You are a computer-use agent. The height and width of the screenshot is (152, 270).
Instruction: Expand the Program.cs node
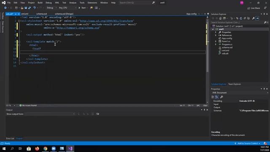(x=216, y=44)
